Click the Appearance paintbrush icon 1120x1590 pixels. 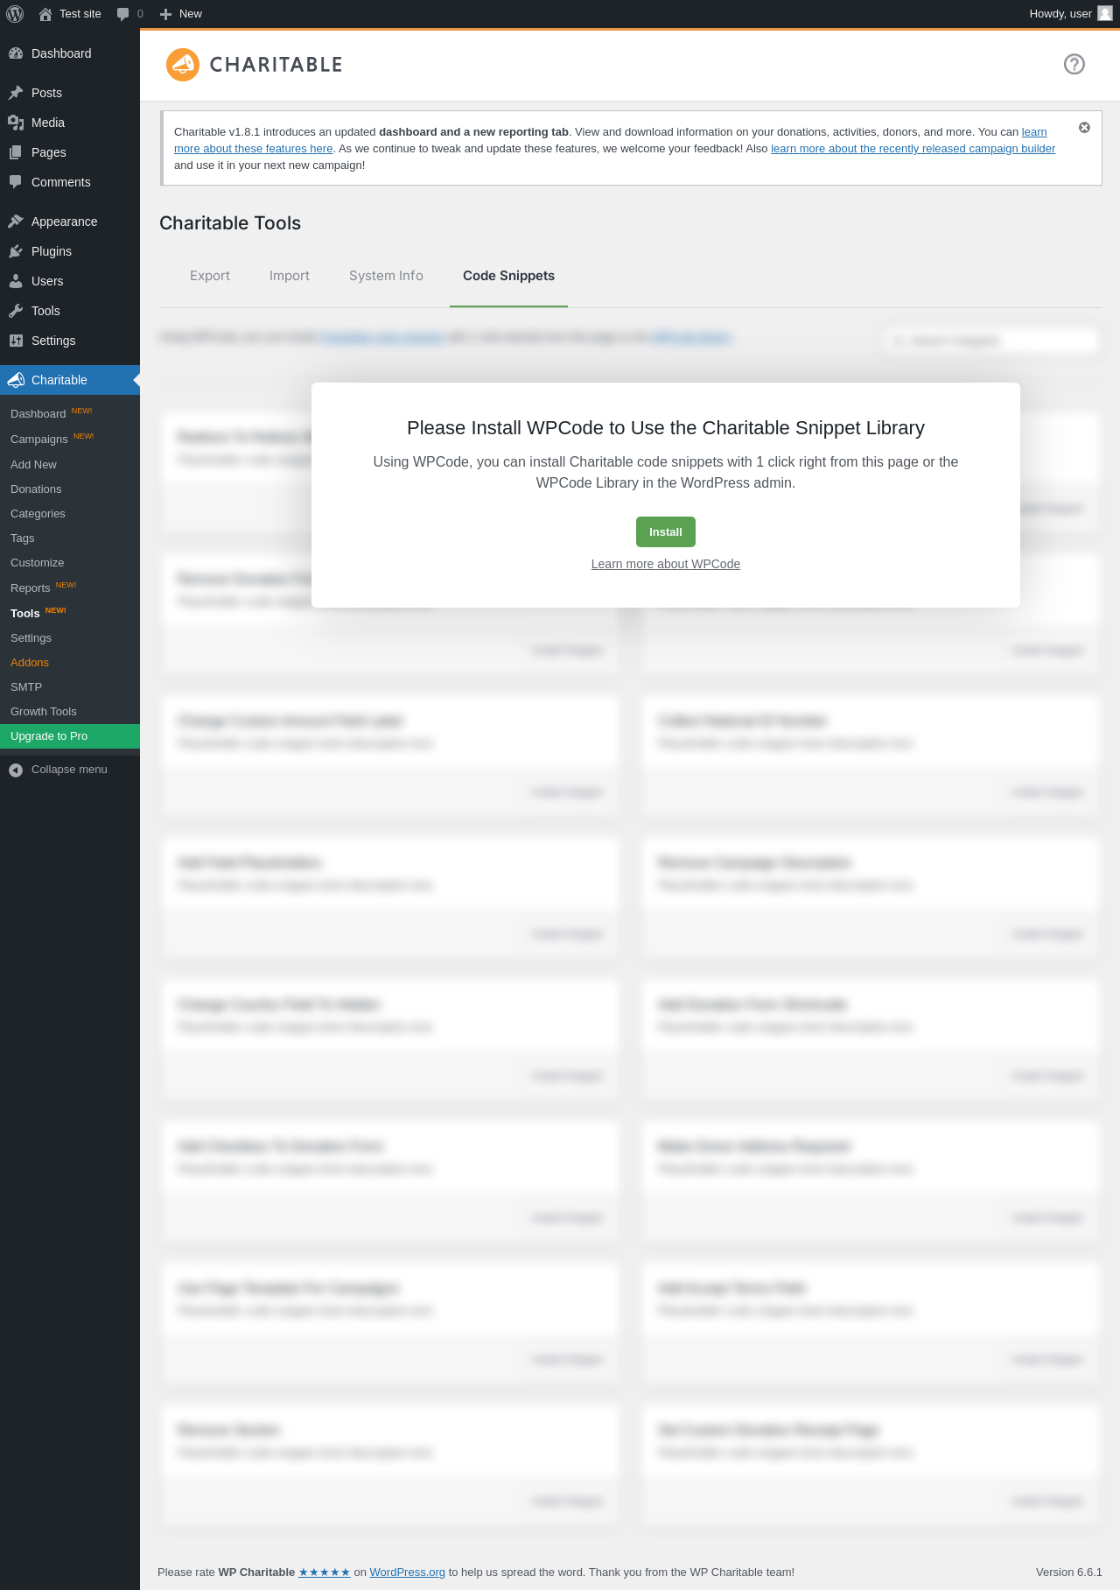click(x=16, y=222)
